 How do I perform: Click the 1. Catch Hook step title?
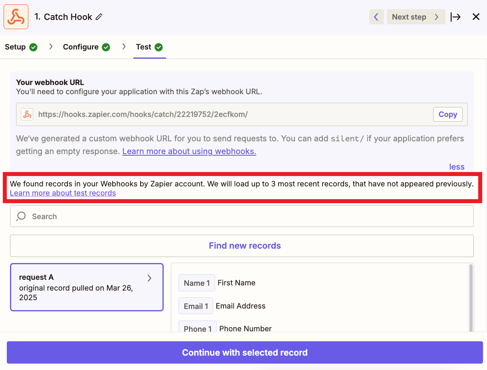[x=63, y=17]
